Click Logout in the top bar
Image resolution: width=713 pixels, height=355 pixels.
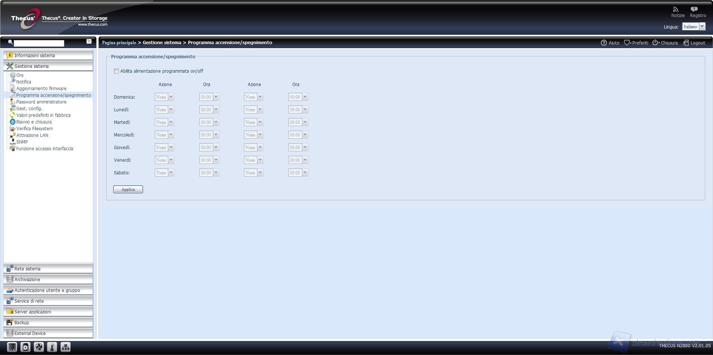[694, 43]
